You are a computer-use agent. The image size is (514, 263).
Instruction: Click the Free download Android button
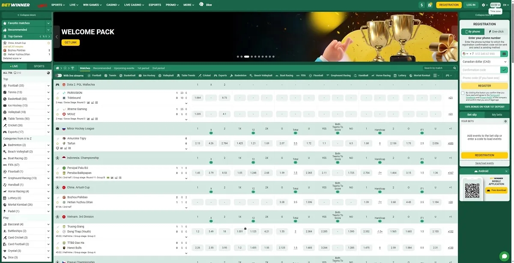tap(496, 190)
